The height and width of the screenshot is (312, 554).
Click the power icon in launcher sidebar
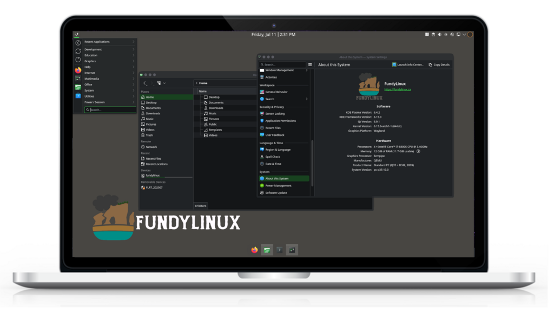pos(78,60)
